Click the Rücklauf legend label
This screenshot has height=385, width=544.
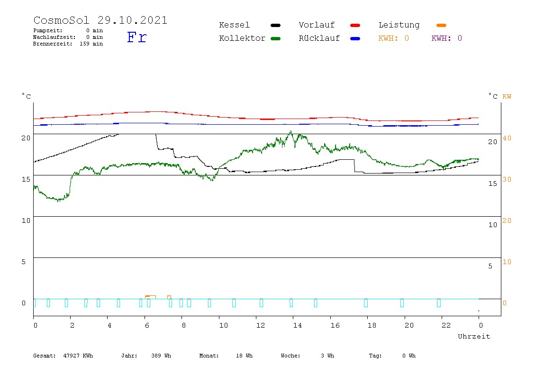319,38
